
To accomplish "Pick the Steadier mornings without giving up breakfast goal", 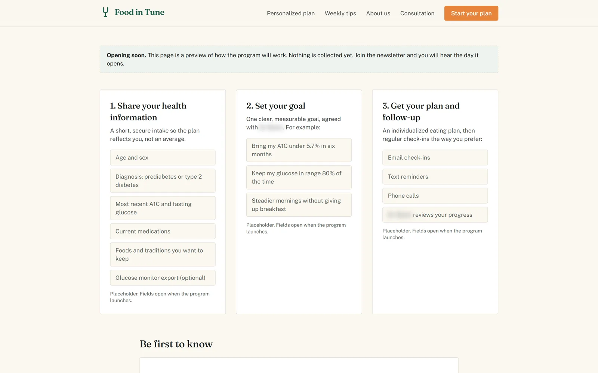I will pos(299,205).
